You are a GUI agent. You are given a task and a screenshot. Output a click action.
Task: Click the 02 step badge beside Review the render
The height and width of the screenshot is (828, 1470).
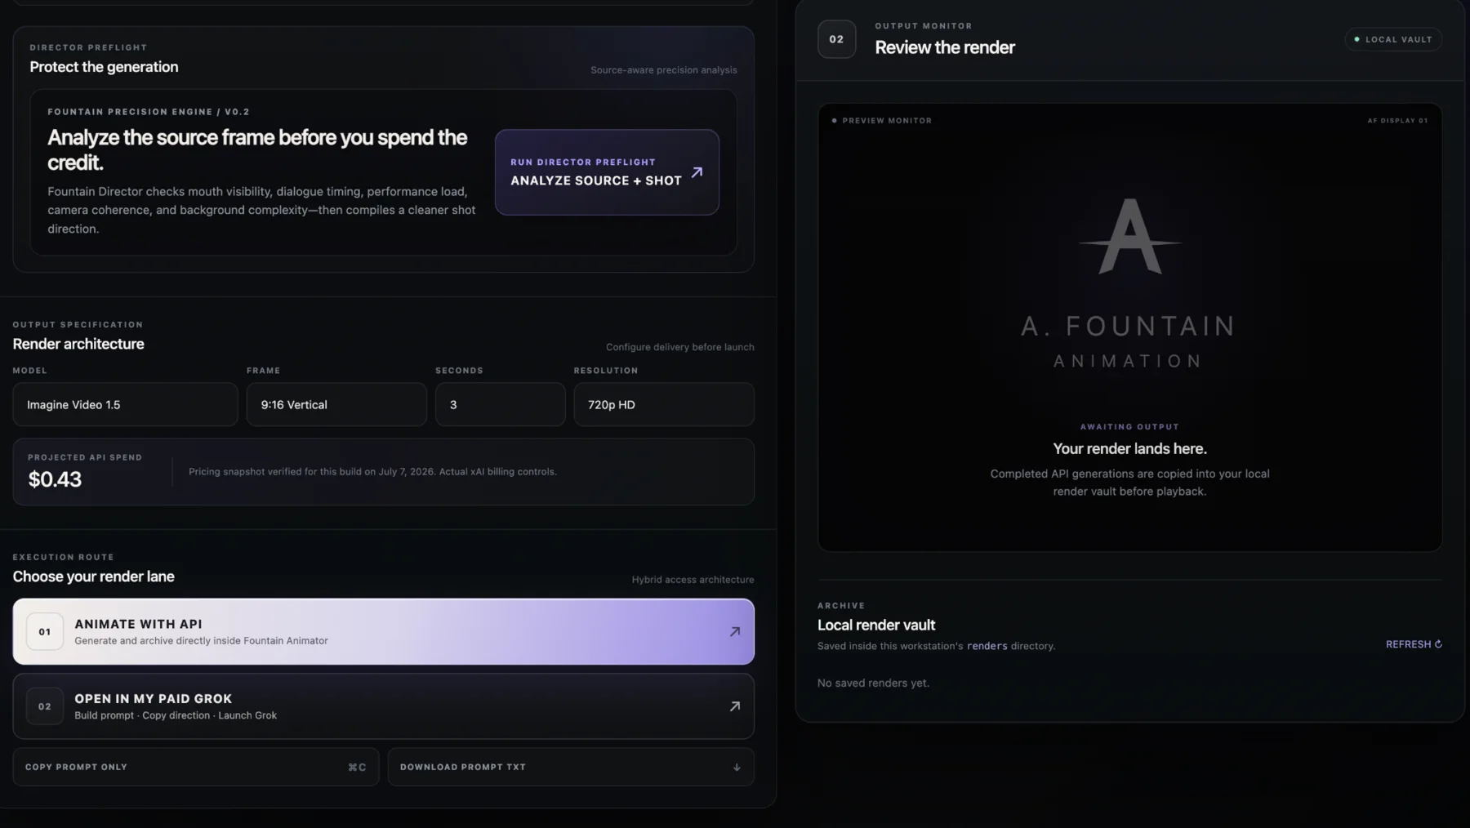(x=836, y=39)
